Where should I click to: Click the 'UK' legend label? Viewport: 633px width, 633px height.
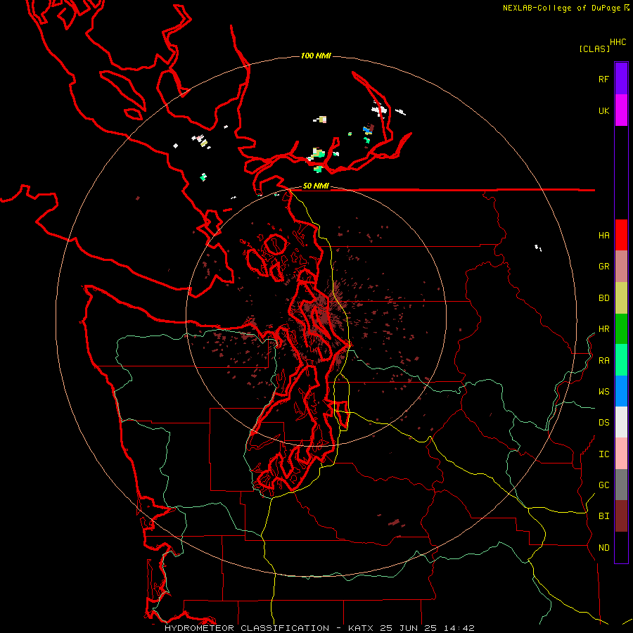coord(604,111)
